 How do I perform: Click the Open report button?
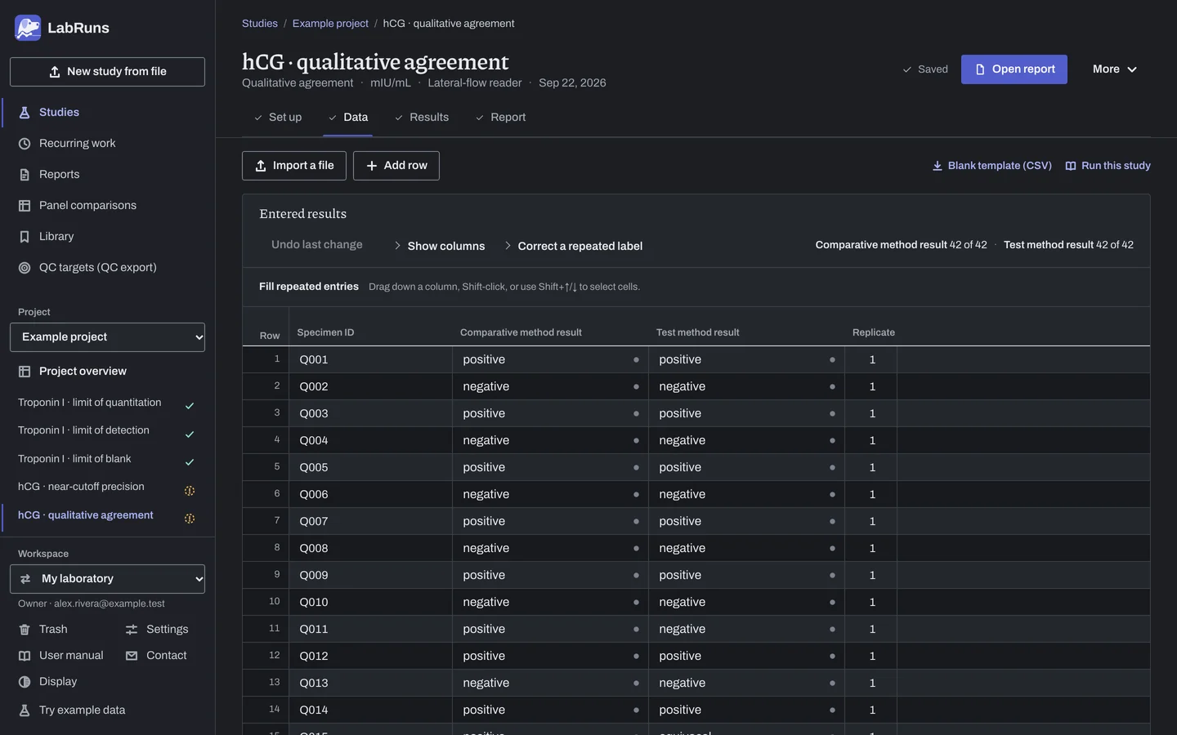click(x=1014, y=69)
